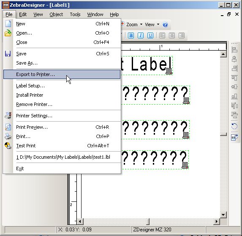Click vertical scrollbar up arrow

223,54
